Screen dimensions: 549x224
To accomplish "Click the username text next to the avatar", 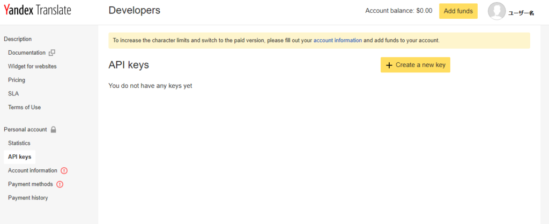I will (521, 13).
